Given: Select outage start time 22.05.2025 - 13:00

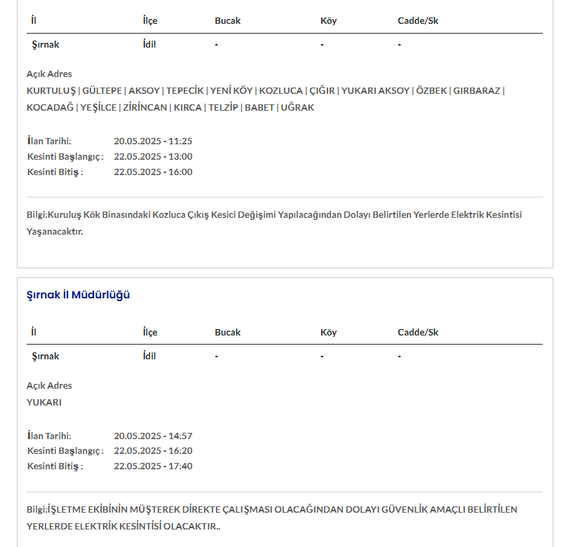Looking at the screenshot, I should (x=153, y=156).
